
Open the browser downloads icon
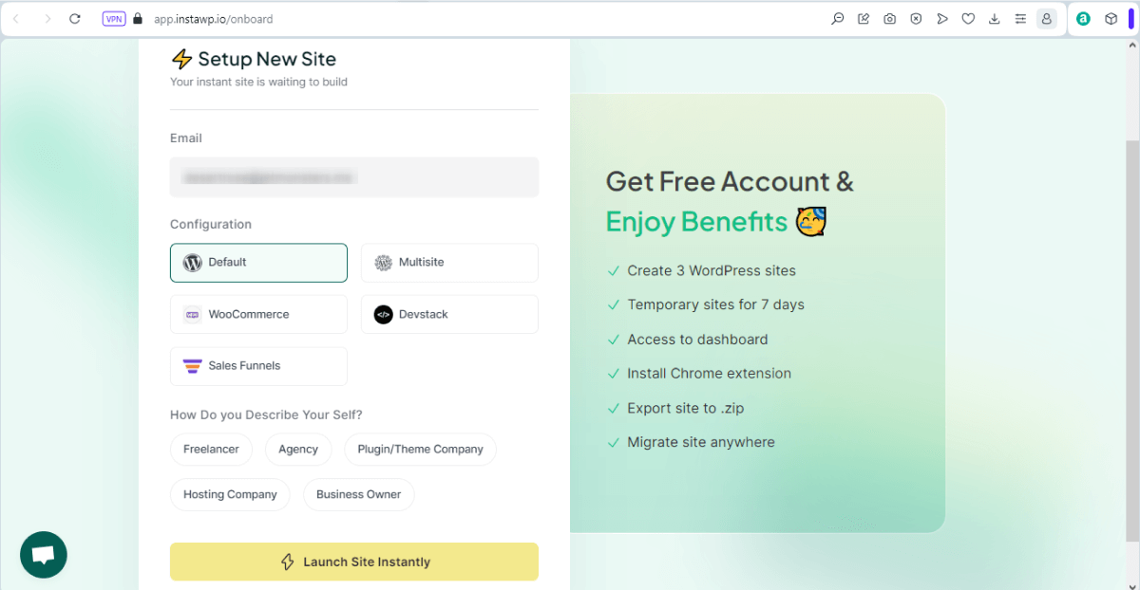(994, 18)
